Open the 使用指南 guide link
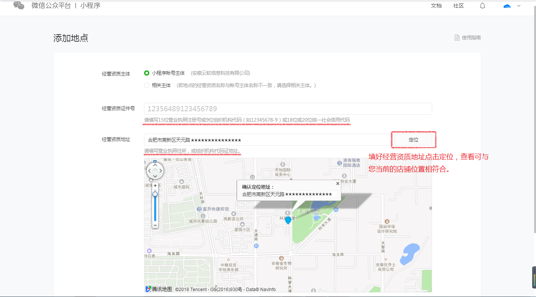Viewport: 536px width, 297px height. coord(470,37)
